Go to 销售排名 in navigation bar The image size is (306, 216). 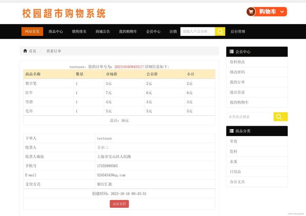click(79, 32)
